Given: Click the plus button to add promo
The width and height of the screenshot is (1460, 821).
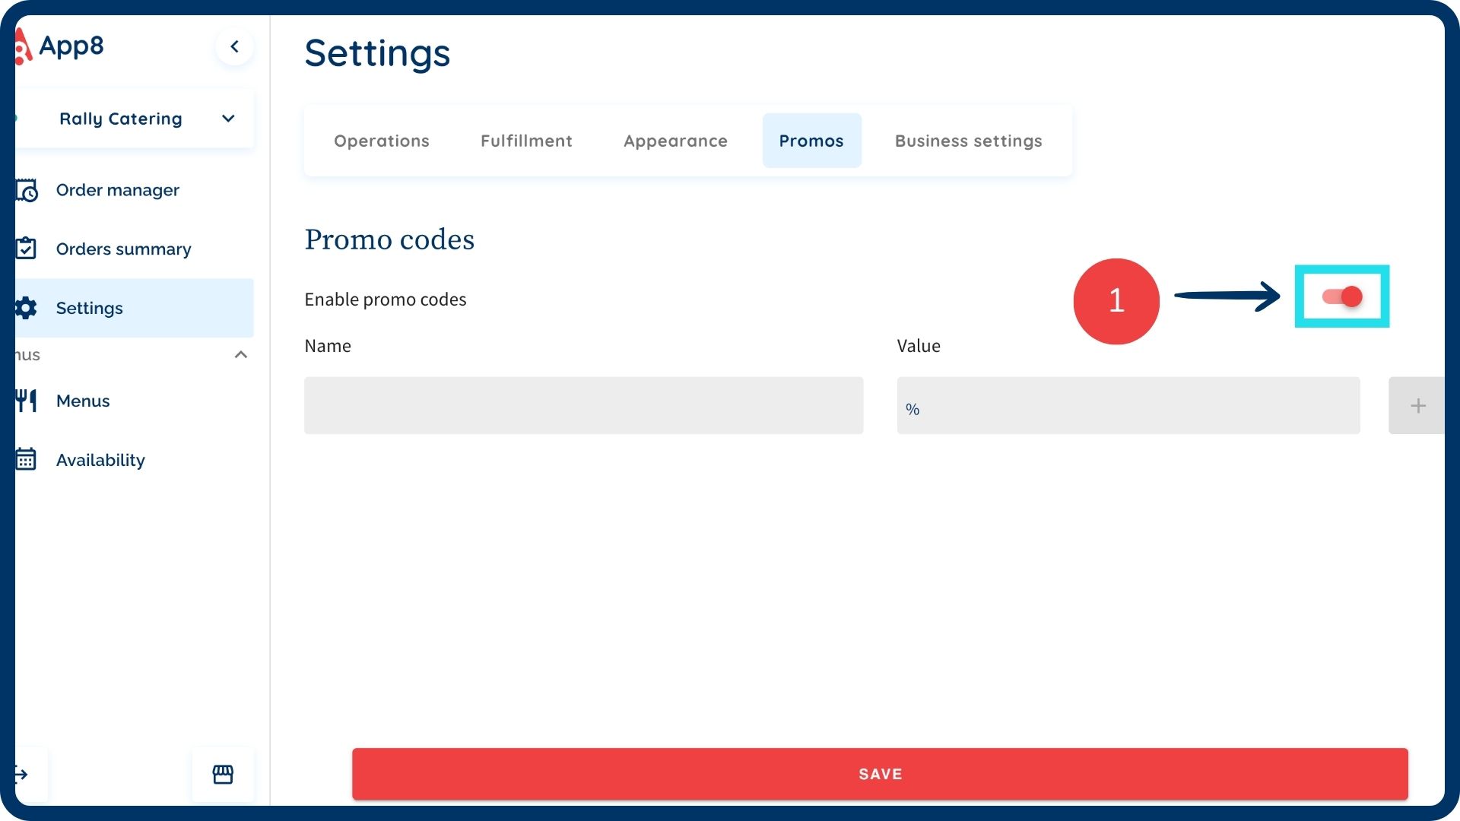Looking at the screenshot, I should pos(1417,406).
